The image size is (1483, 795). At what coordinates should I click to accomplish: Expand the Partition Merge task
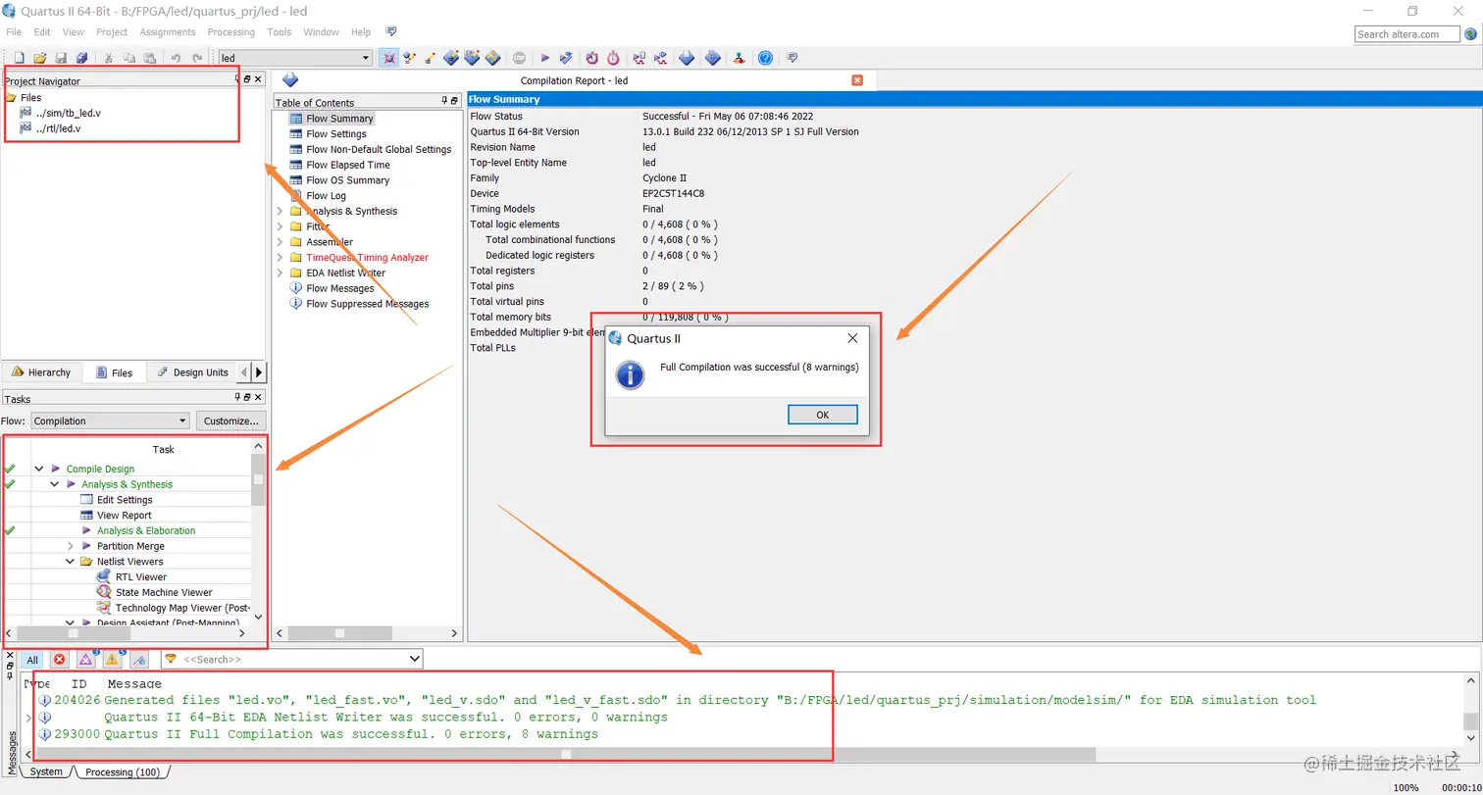[71, 546]
